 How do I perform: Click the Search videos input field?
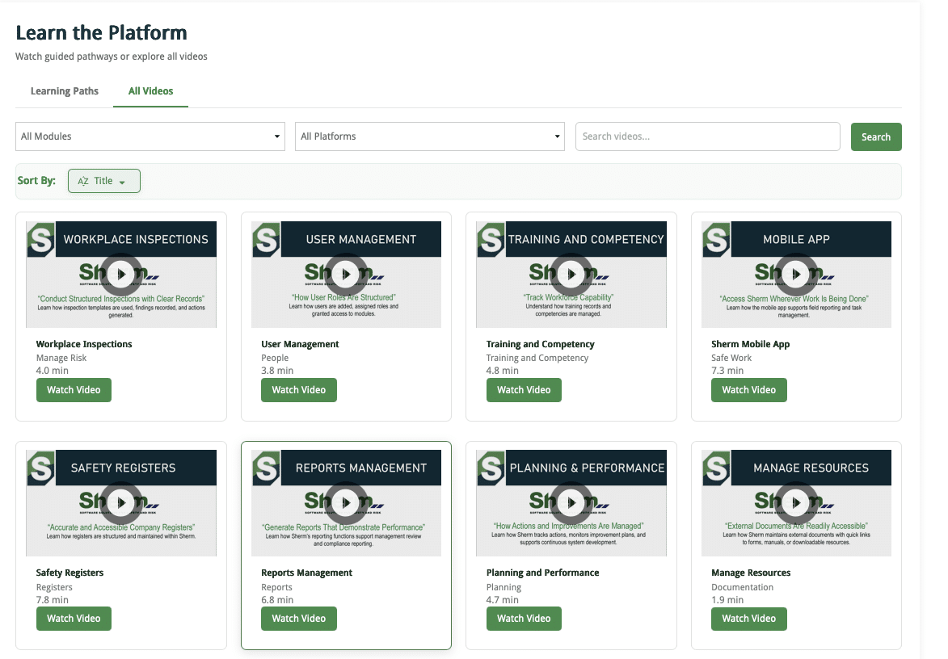point(707,136)
